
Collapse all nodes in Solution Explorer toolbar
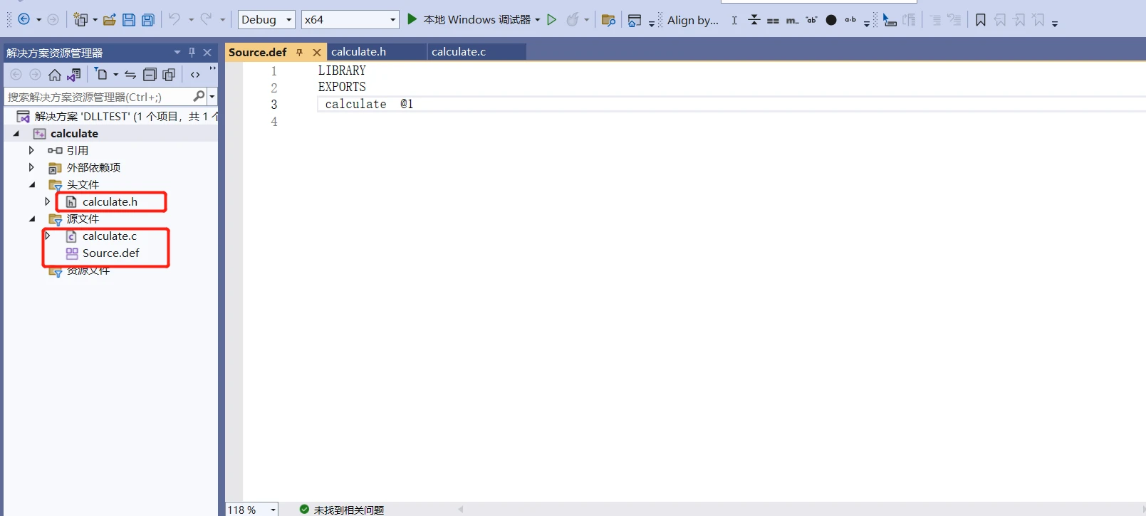[150, 75]
